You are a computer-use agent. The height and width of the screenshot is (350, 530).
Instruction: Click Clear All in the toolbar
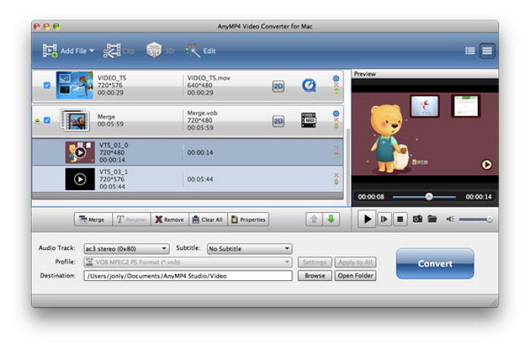tap(207, 220)
